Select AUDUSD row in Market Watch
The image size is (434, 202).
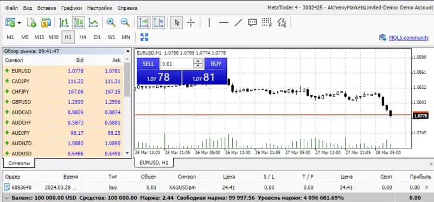63,153
